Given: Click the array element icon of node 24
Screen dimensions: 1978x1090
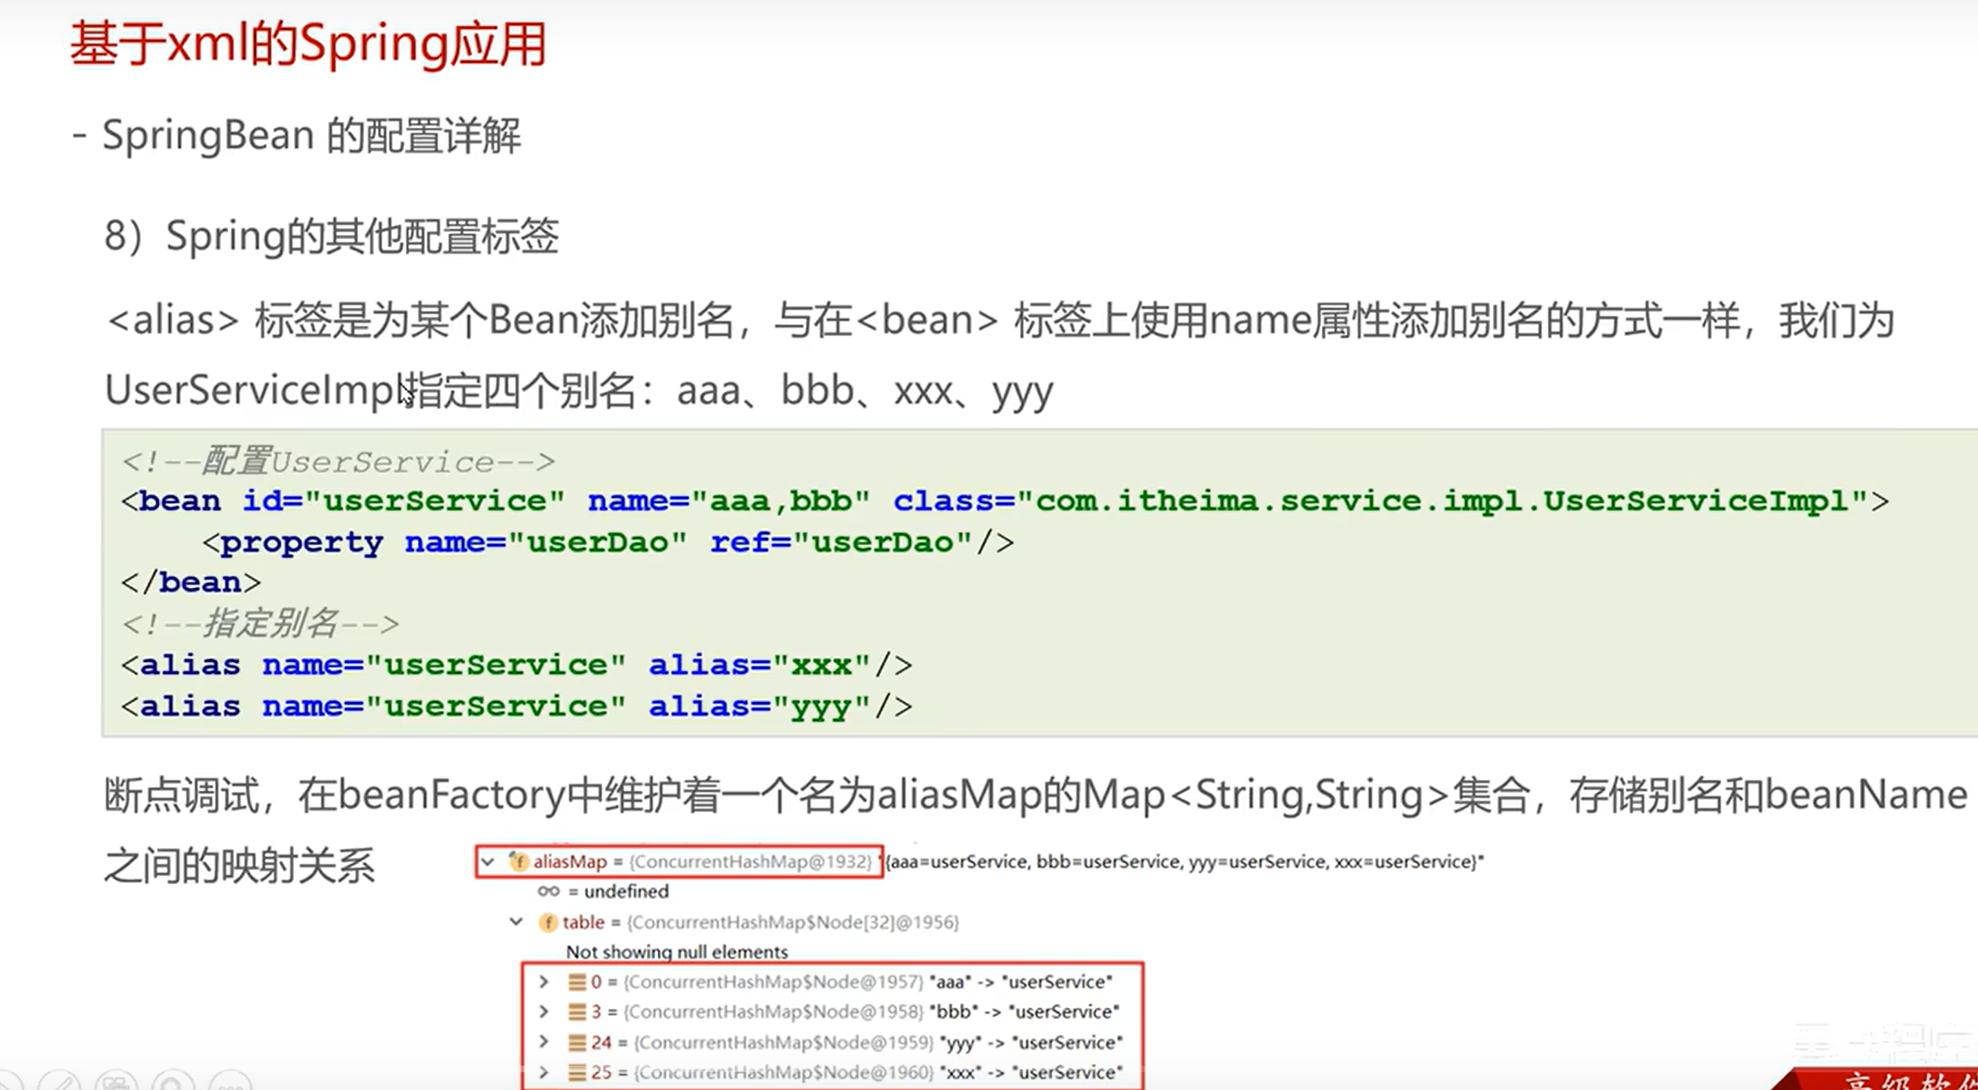Looking at the screenshot, I should tap(577, 1043).
